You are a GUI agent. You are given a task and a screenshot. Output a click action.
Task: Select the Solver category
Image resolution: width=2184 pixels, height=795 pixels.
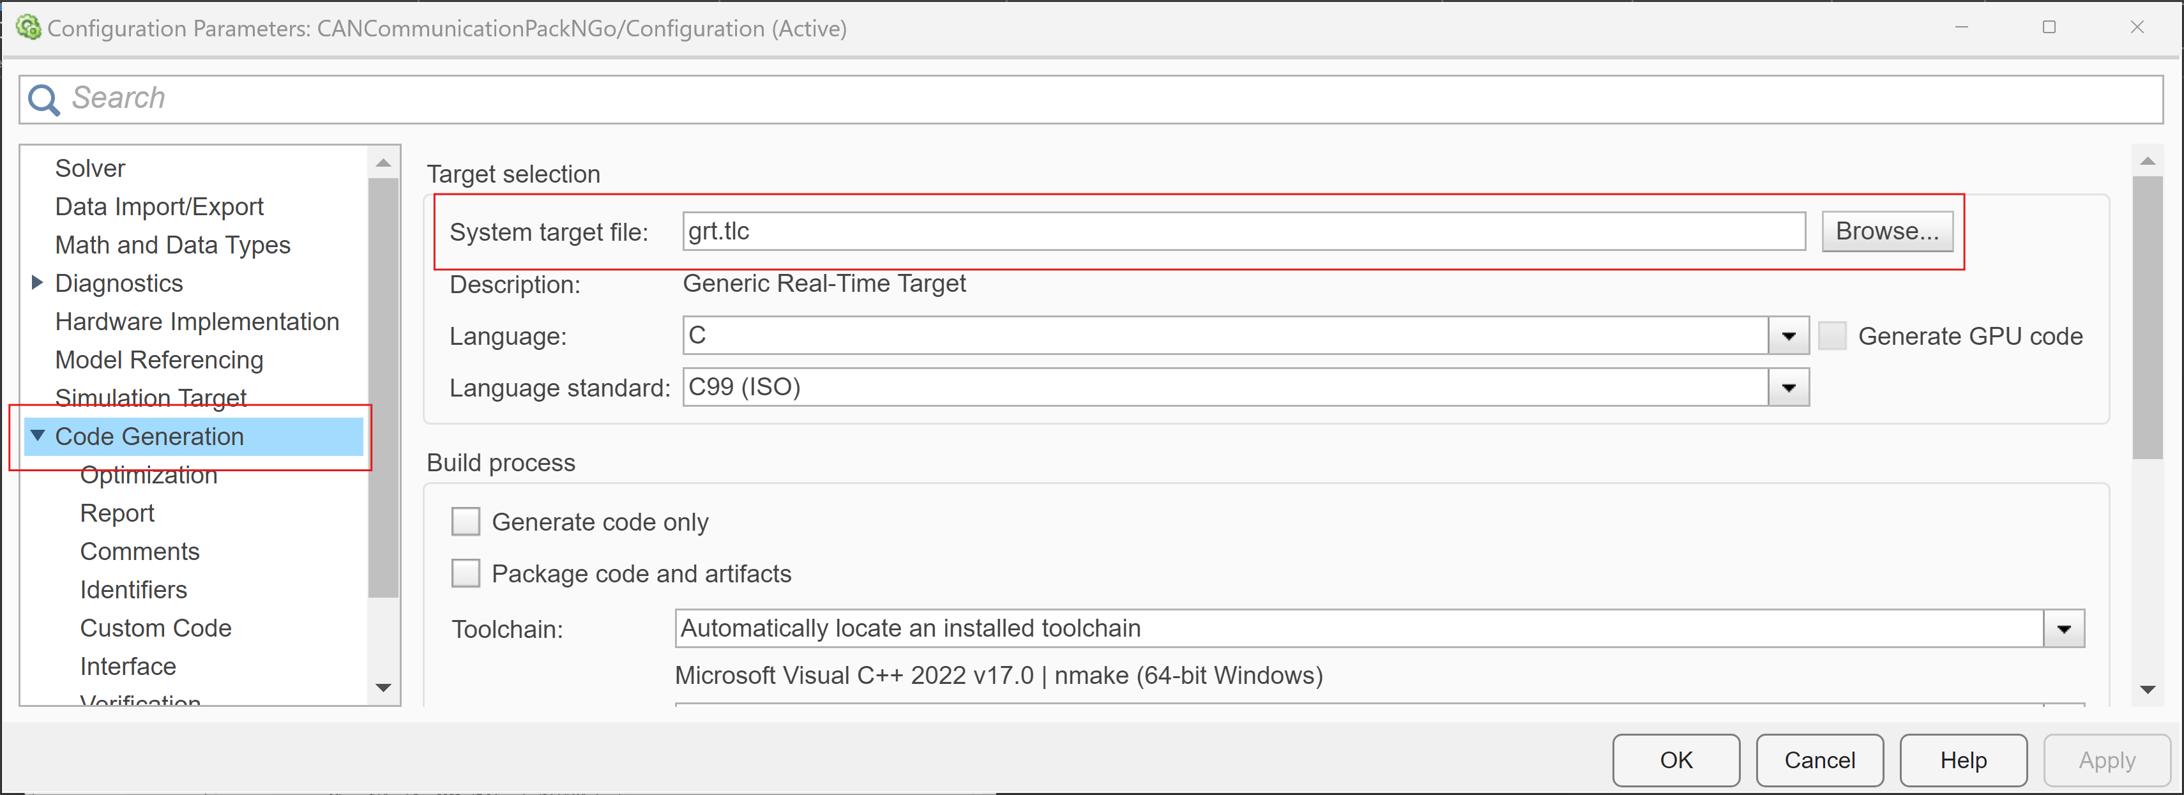pos(89,167)
